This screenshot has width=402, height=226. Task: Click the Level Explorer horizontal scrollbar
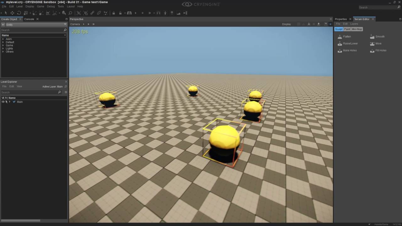point(20,220)
